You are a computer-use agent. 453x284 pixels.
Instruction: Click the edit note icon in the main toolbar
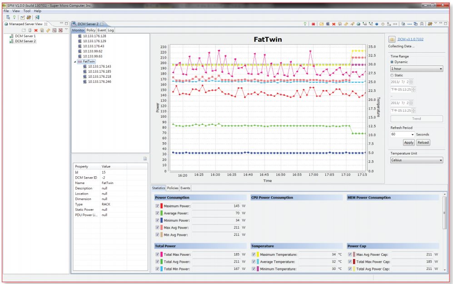click(23, 17)
